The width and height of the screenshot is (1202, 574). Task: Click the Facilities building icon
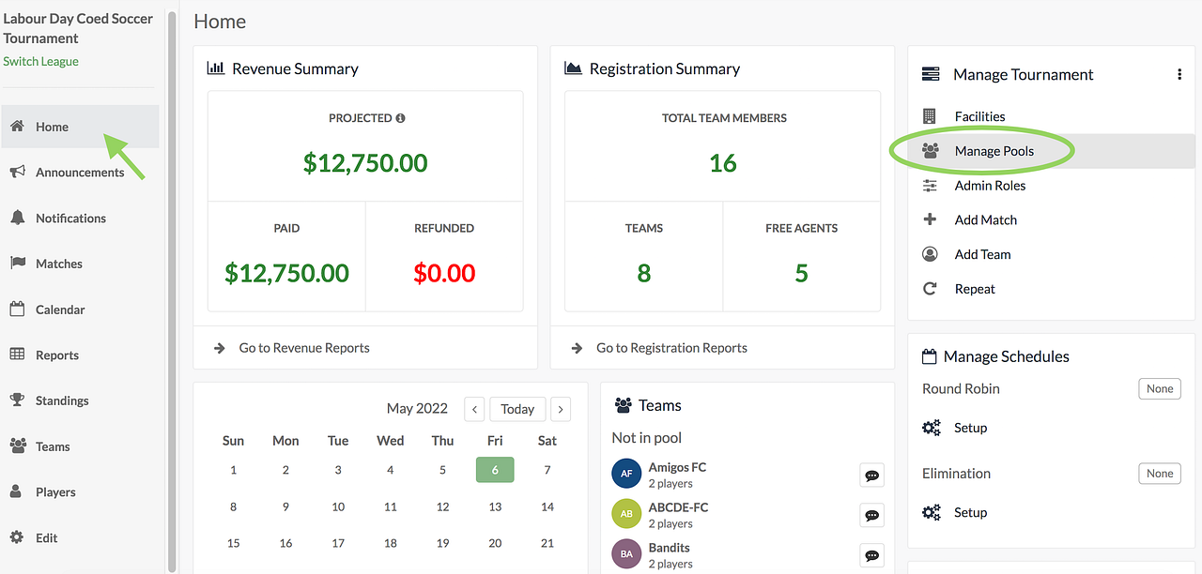pyautogui.click(x=930, y=116)
